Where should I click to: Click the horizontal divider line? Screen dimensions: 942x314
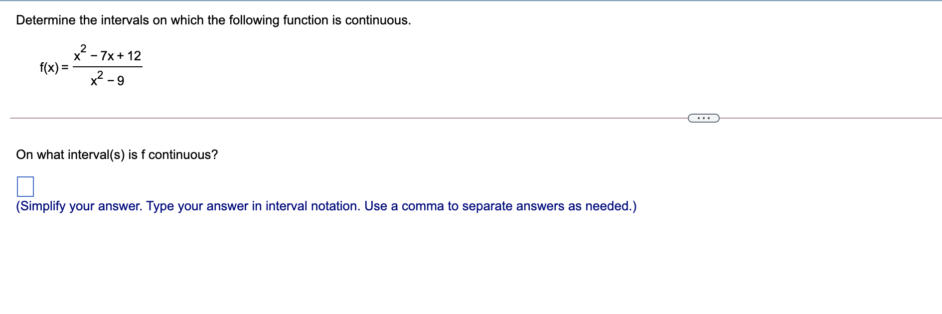[x=349, y=118]
